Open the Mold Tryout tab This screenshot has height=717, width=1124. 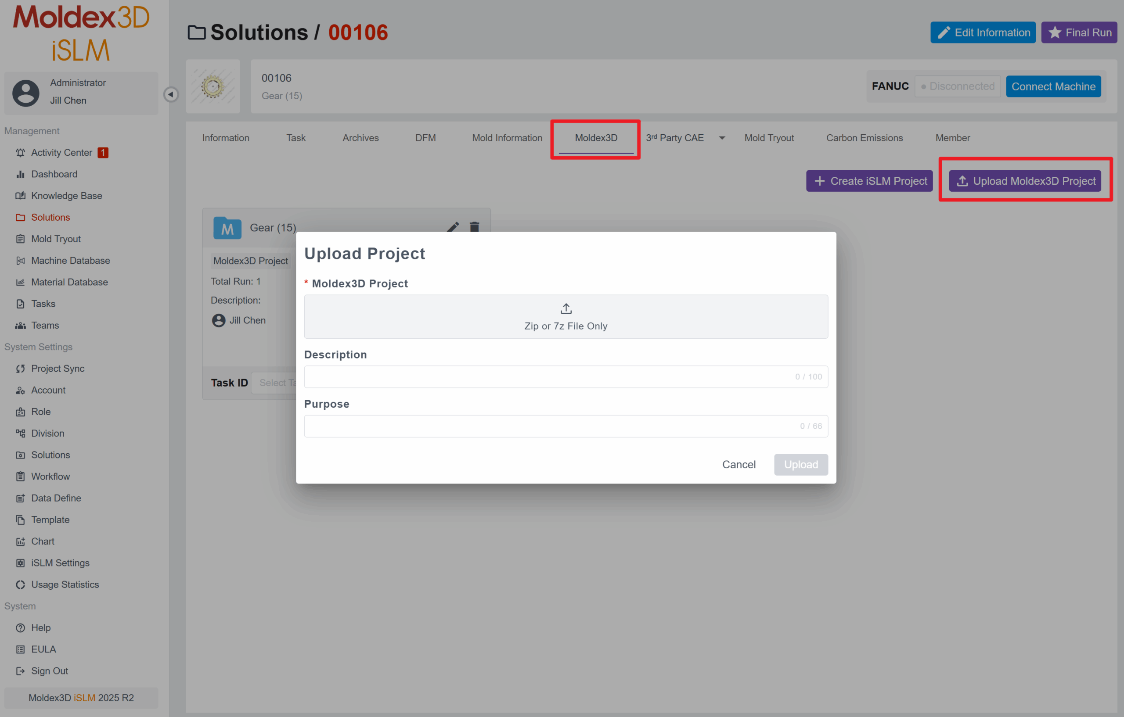point(769,138)
